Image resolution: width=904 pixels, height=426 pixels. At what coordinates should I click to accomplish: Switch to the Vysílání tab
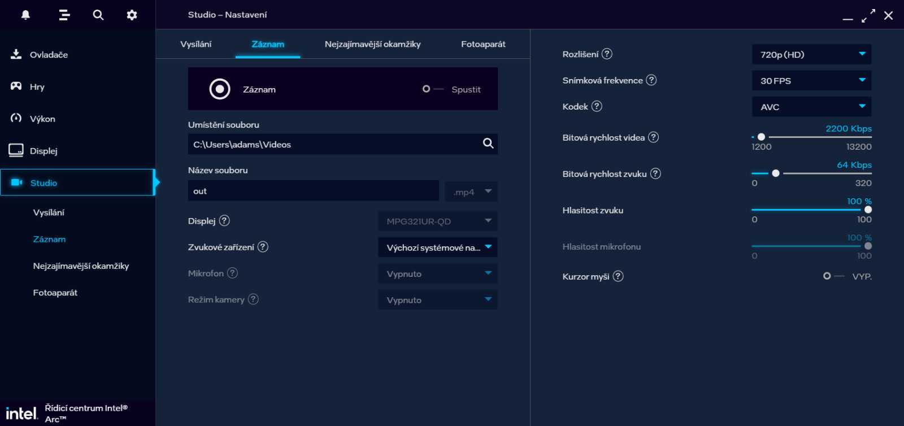click(x=196, y=44)
